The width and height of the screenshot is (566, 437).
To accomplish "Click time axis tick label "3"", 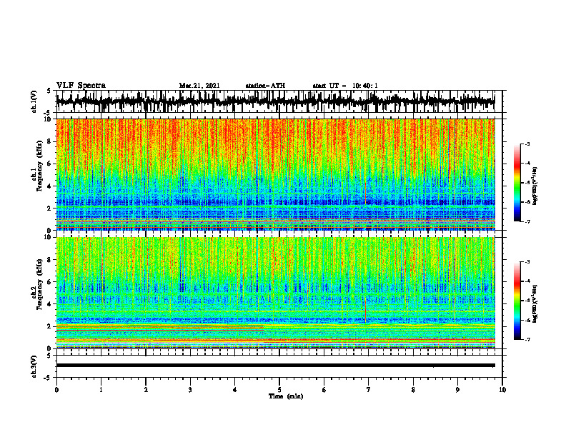I will click(190, 390).
